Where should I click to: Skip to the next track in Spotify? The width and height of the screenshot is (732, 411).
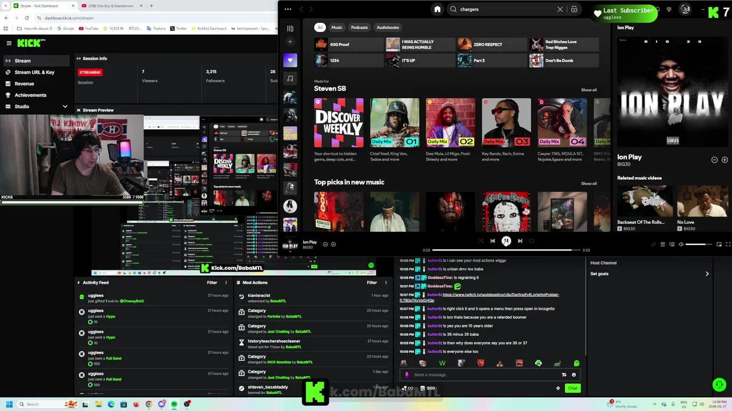[520, 241]
